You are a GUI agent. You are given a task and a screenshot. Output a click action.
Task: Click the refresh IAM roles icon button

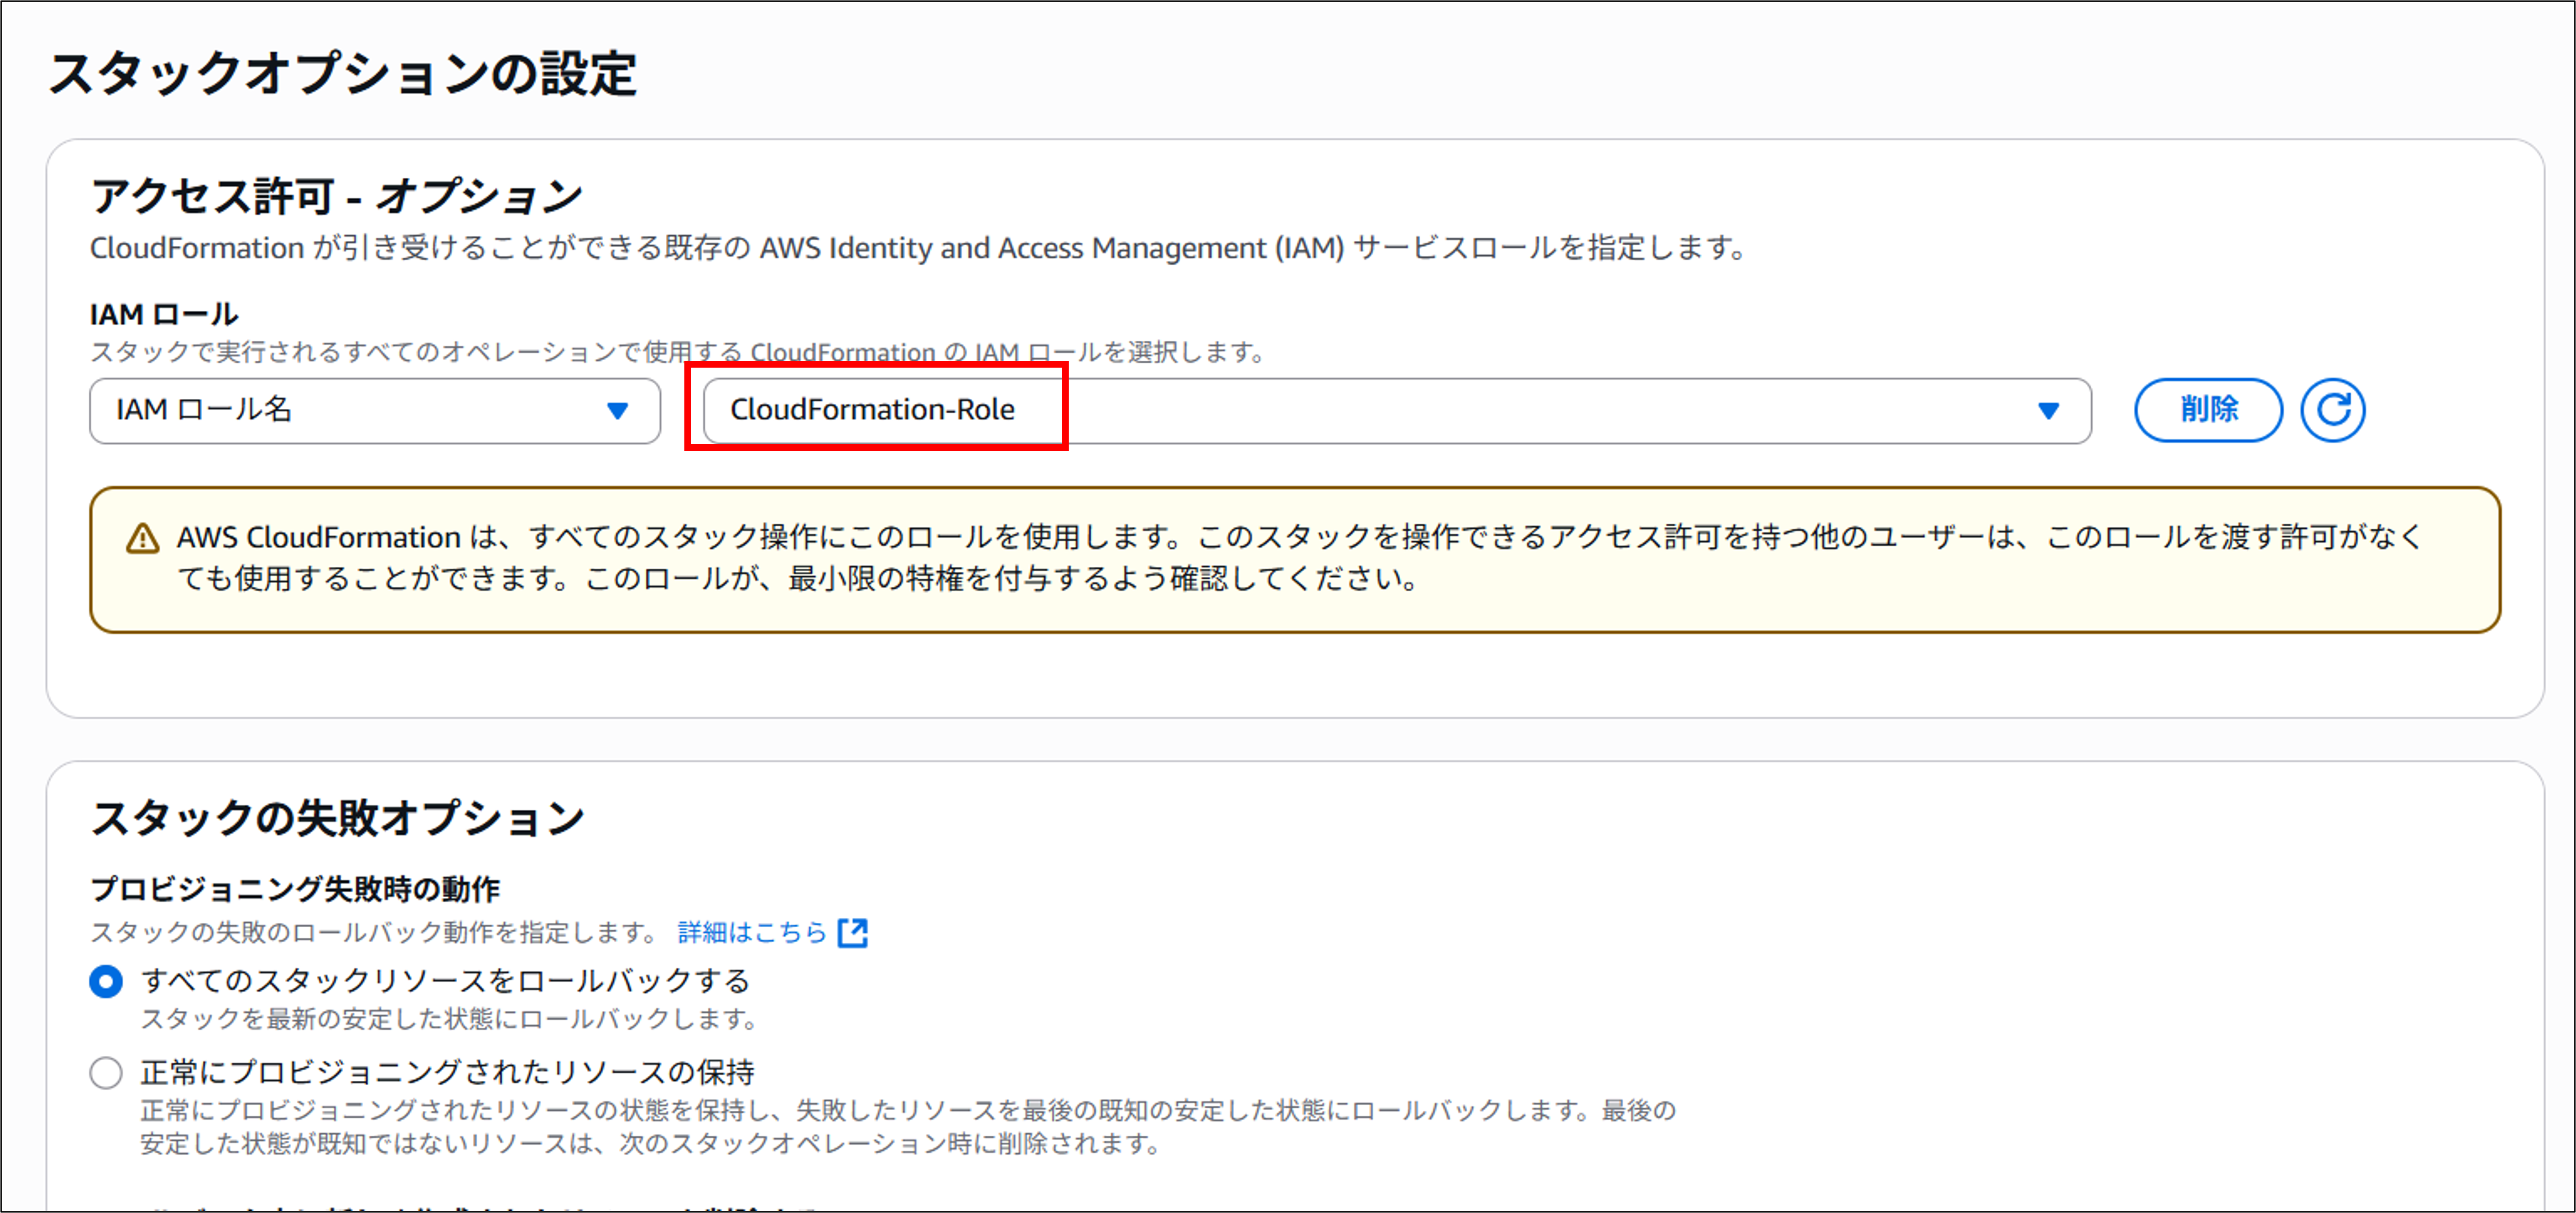(x=2332, y=410)
